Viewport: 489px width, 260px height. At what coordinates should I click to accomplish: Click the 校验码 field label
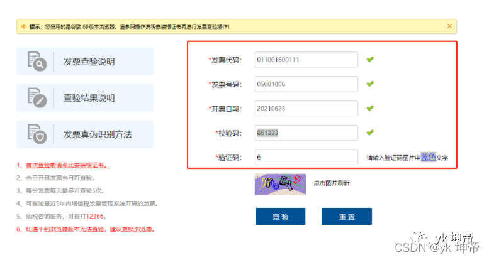coord(228,133)
